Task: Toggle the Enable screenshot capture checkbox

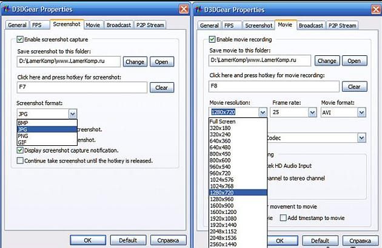Action: click(21, 40)
